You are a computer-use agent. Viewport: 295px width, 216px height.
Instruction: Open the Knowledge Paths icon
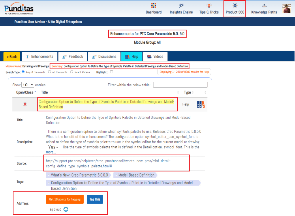pos(264,5)
